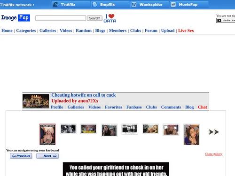The height and width of the screenshot is (176, 235).
Task: Click the uploader's avatar image
Action: pyautogui.click(x=36, y=101)
